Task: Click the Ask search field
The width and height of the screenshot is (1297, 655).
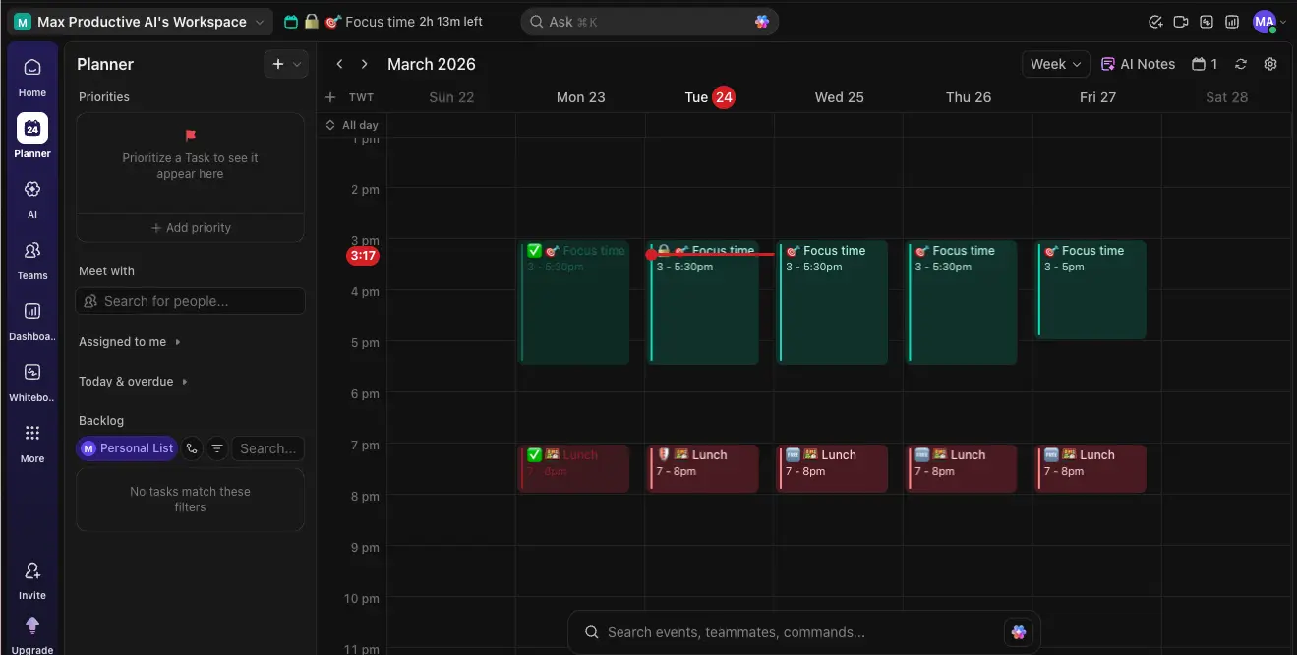Action: tap(649, 21)
